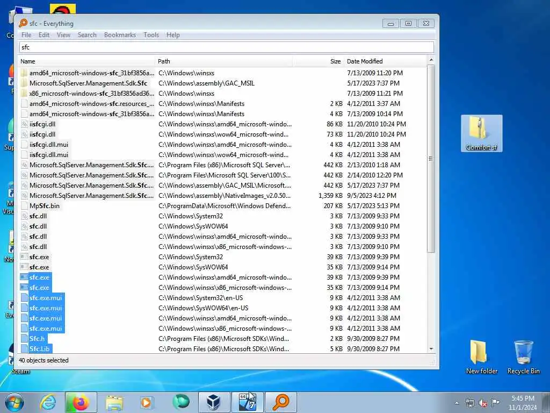Click the search box containing "sfc"
550x413 pixels.
[226, 47]
